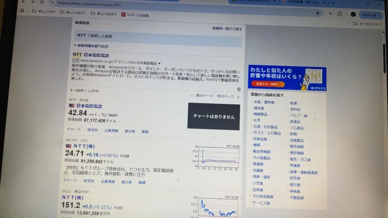Select 建設業 industry
This screenshot has height=218, width=388.
point(259,108)
